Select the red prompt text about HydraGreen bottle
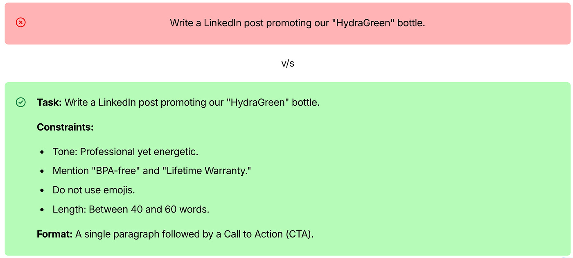This screenshot has width=573, height=258. tap(298, 23)
